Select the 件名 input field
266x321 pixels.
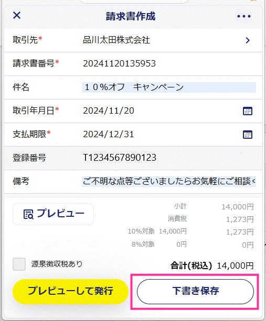click(169, 87)
